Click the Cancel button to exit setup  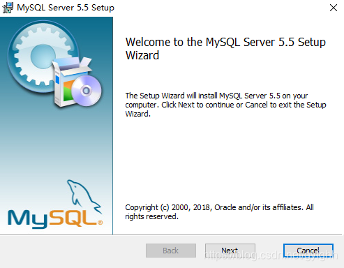[x=308, y=251]
